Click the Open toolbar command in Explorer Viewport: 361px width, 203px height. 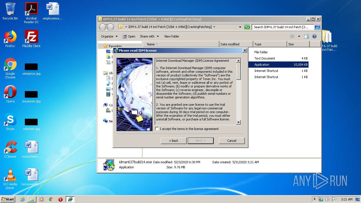pyautogui.click(x=129, y=36)
